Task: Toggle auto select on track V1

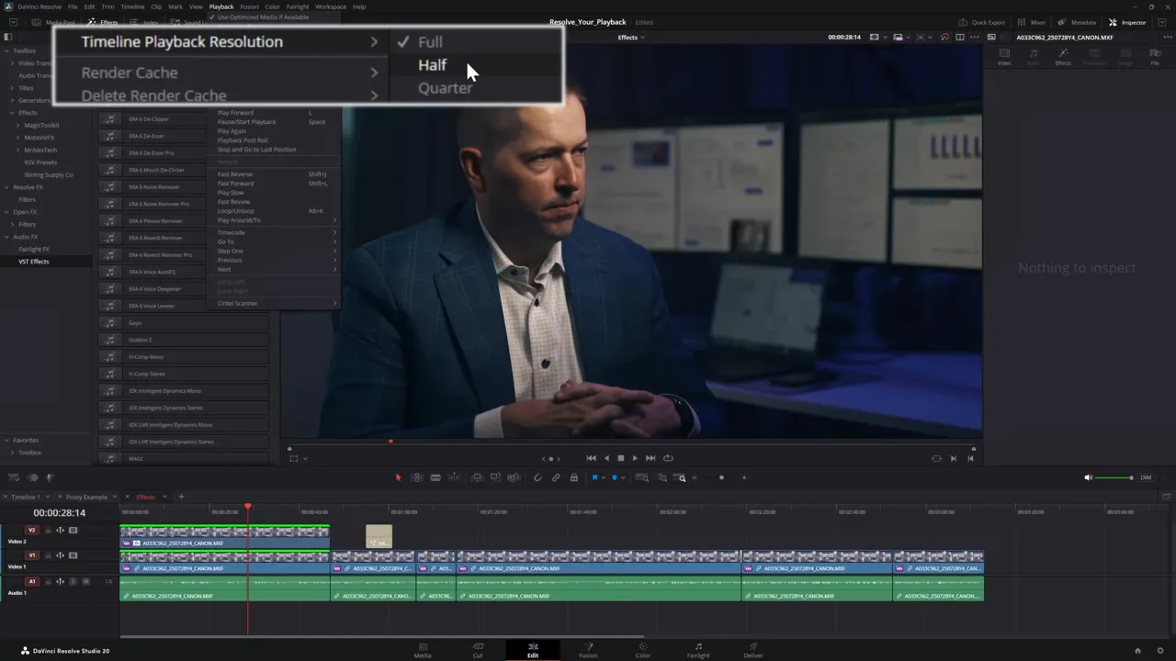Action: (60, 555)
